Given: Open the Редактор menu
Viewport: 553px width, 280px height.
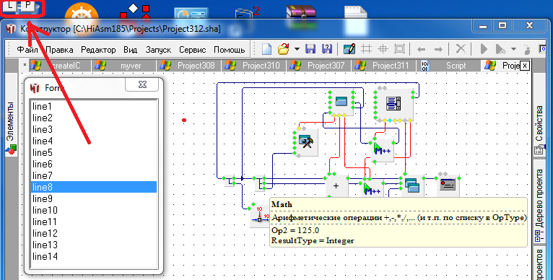Looking at the screenshot, I should pos(98,50).
